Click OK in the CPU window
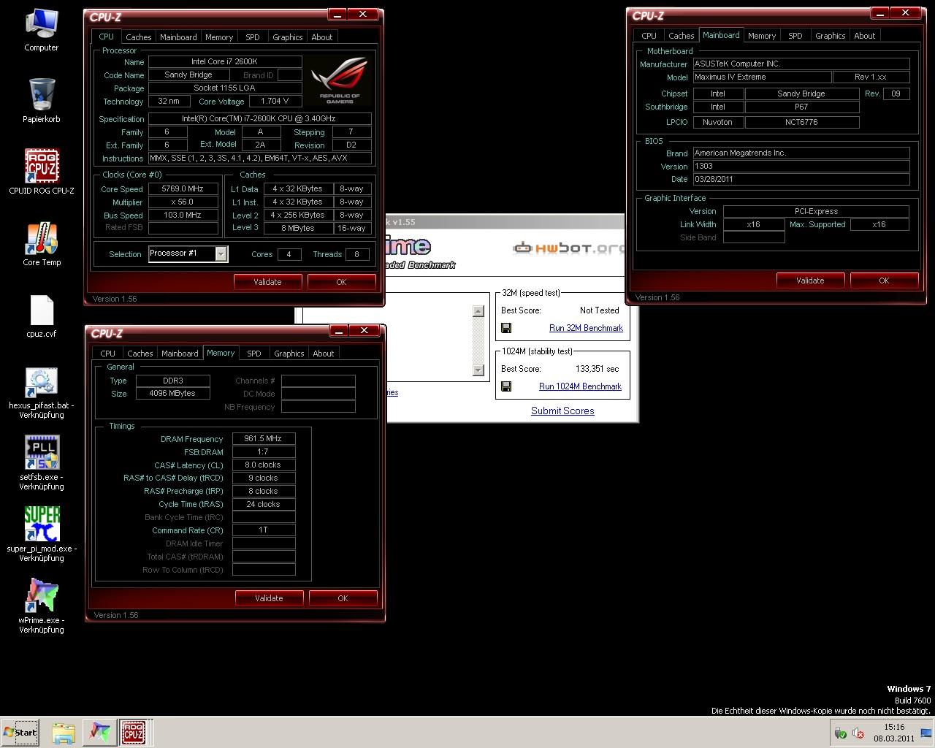The height and width of the screenshot is (748, 935). pyautogui.click(x=341, y=282)
